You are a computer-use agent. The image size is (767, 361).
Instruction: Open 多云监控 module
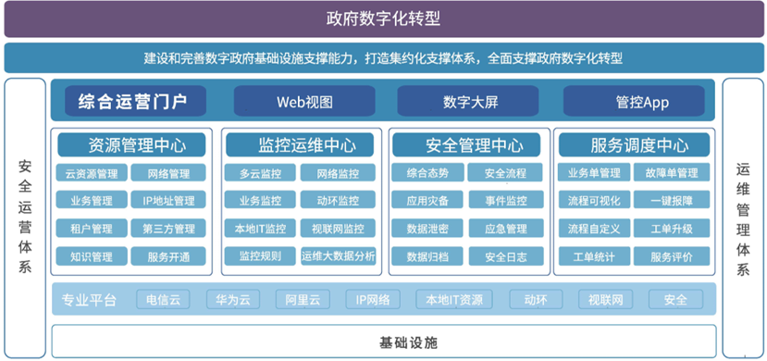click(x=260, y=173)
